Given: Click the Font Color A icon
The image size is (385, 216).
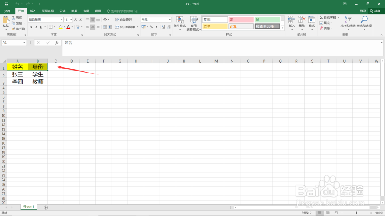Looking at the screenshot, I should 68,27.
